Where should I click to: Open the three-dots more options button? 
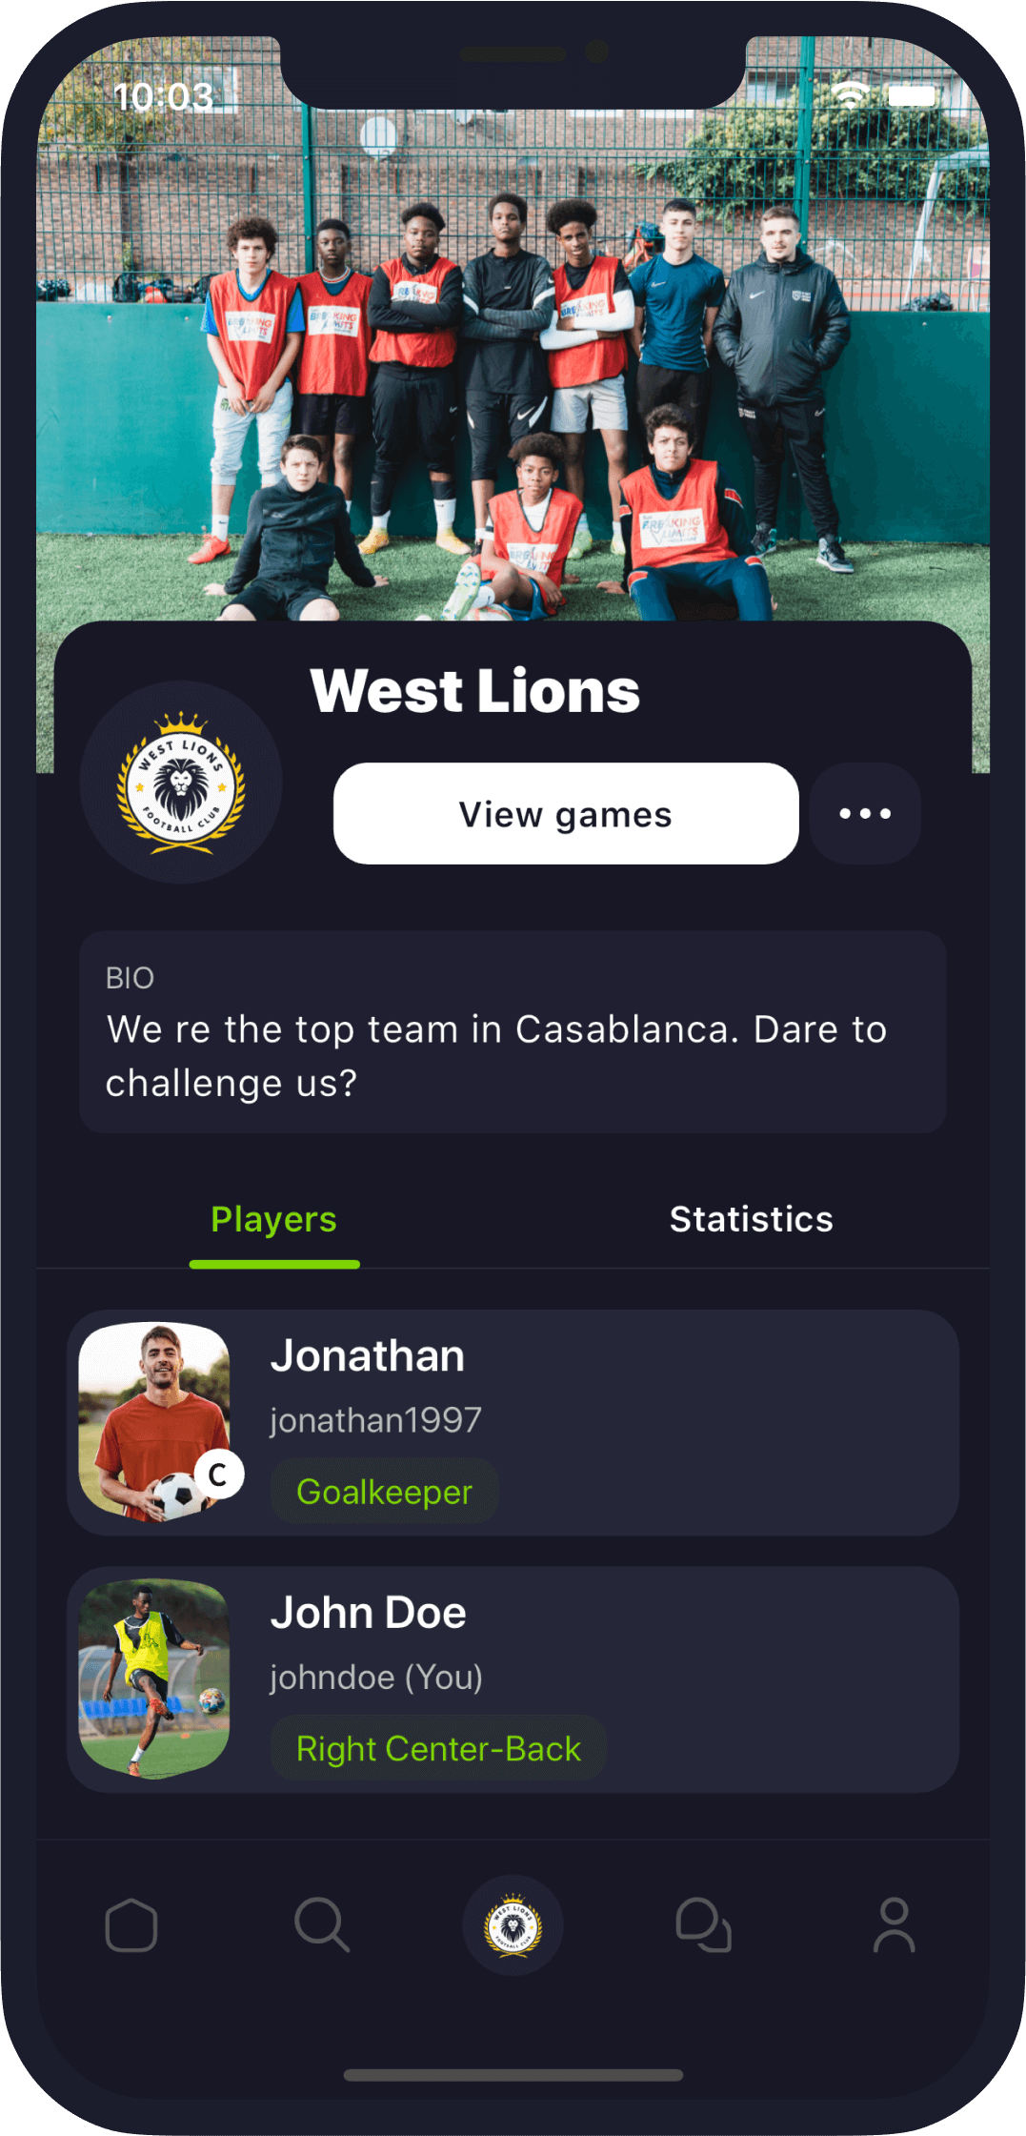coord(865,813)
